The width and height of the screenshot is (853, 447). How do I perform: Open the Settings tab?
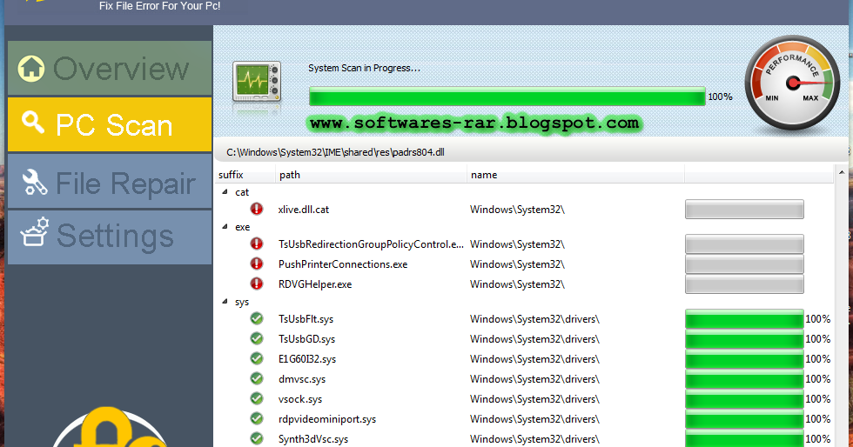pos(110,237)
